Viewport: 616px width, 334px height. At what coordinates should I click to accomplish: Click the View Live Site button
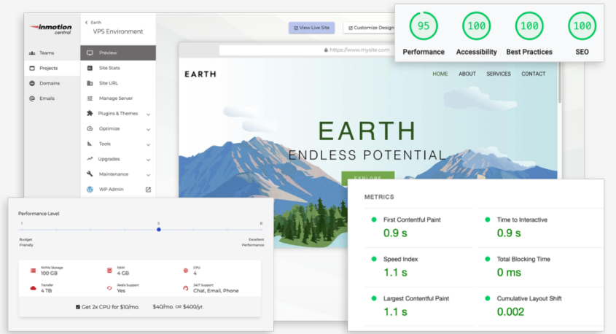coord(312,28)
